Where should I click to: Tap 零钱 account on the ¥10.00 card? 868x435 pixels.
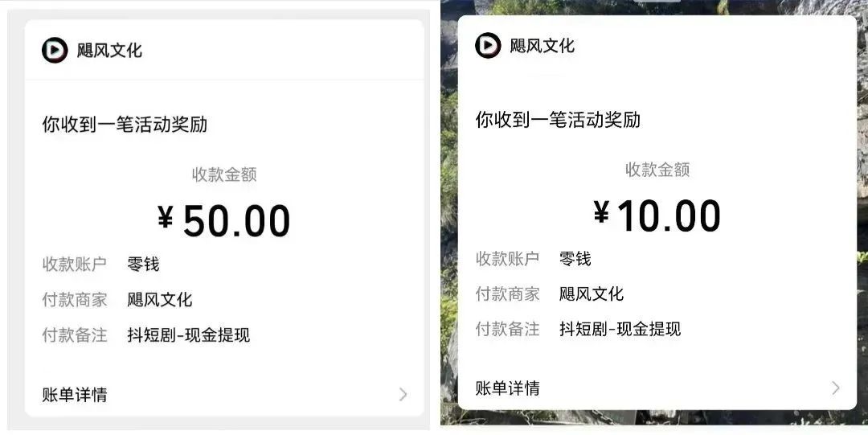(x=575, y=258)
